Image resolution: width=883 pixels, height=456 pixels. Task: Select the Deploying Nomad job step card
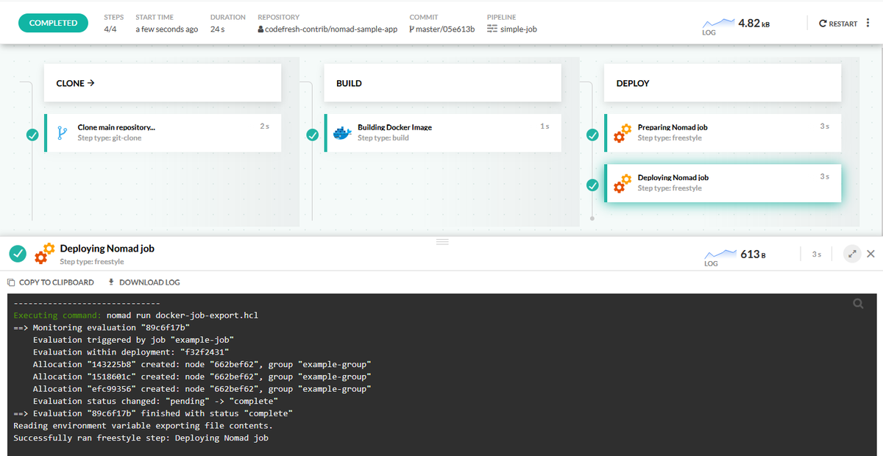pyautogui.click(x=722, y=183)
